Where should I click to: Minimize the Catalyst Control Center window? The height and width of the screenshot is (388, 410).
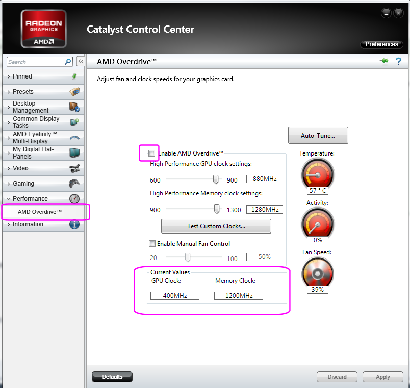point(386,13)
